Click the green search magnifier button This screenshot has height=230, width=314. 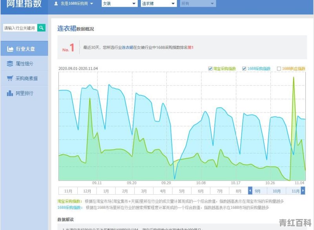[x=41, y=28]
